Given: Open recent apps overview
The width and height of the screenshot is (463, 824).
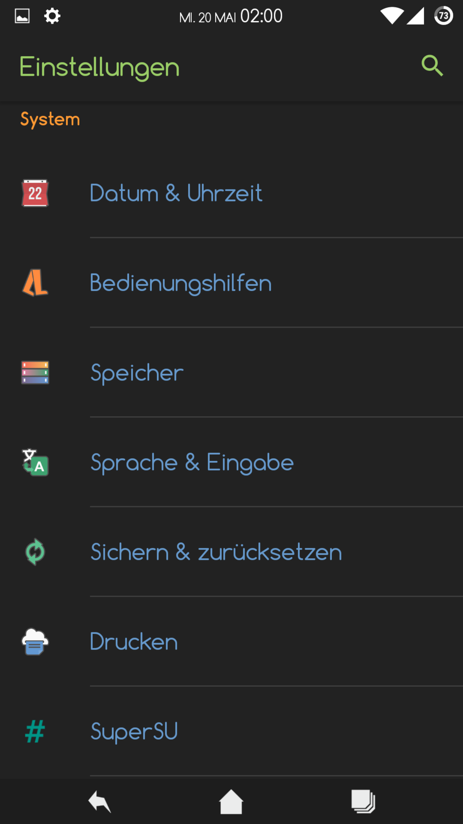Looking at the screenshot, I should click(x=363, y=801).
